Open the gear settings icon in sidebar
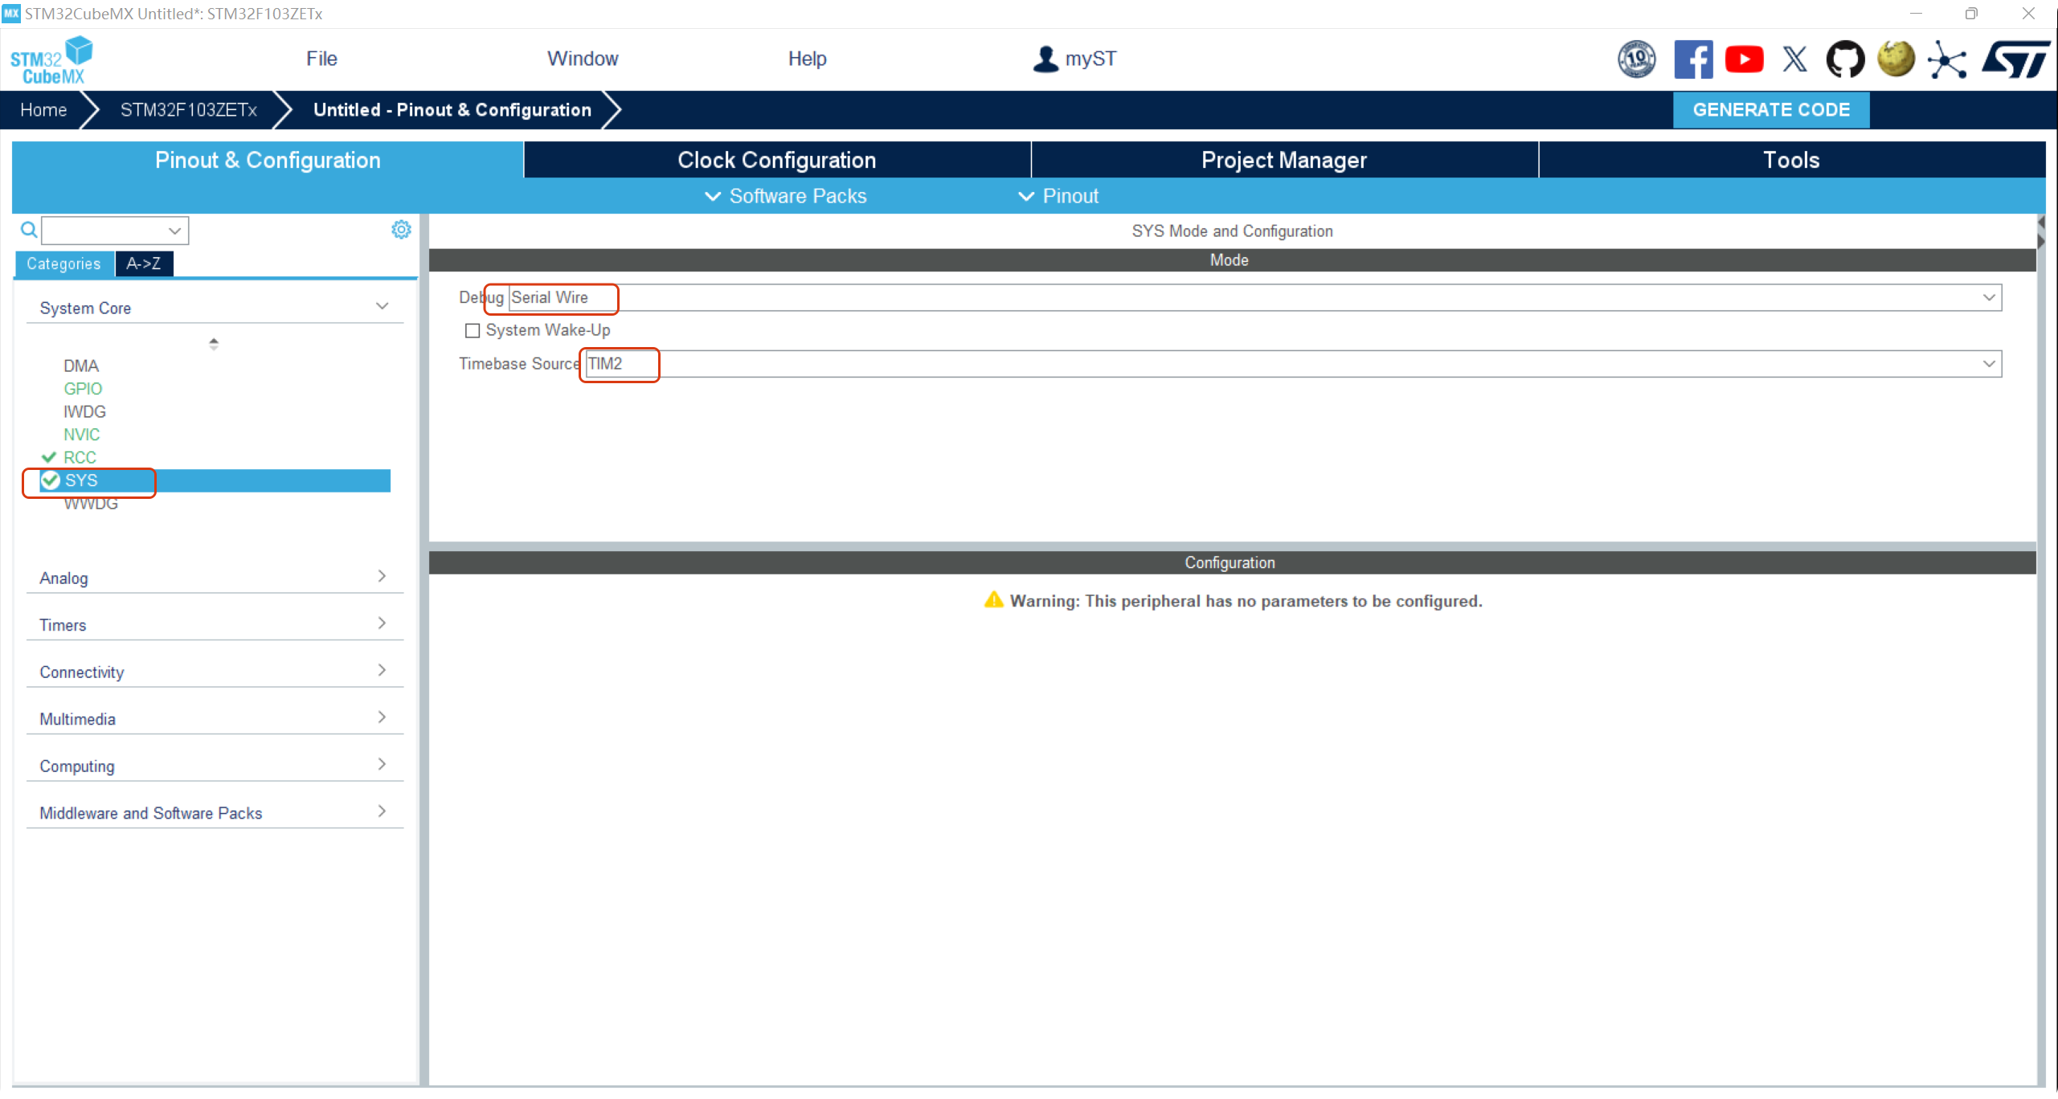Viewport: 2058px width, 1099px height. [401, 230]
